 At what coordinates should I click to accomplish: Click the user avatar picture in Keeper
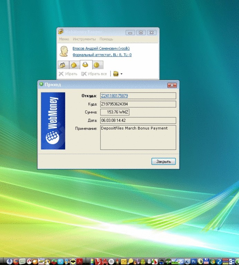[x=64, y=51]
